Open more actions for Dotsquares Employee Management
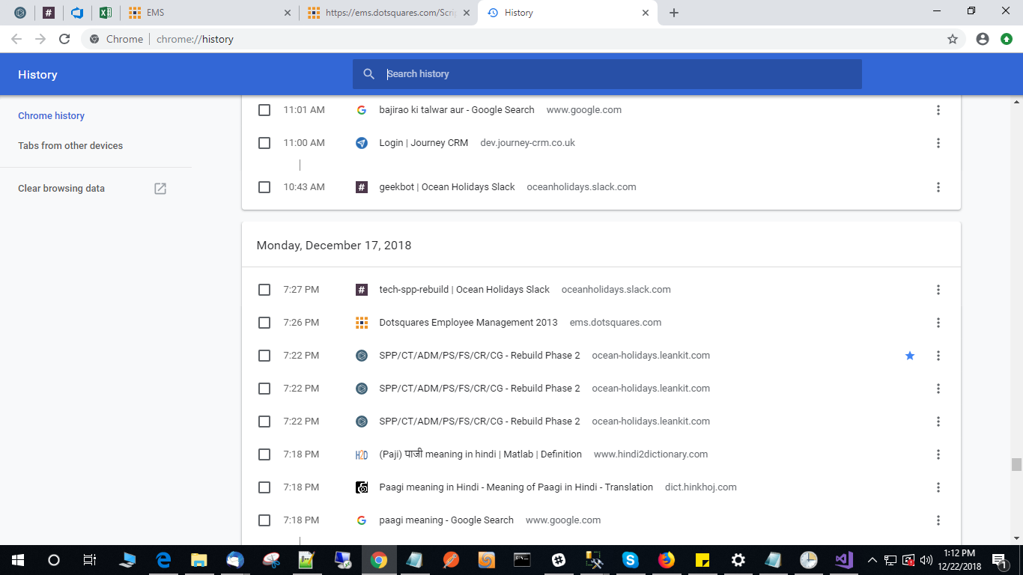The height and width of the screenshot is (575, 1023). click(x=938, y=323)
